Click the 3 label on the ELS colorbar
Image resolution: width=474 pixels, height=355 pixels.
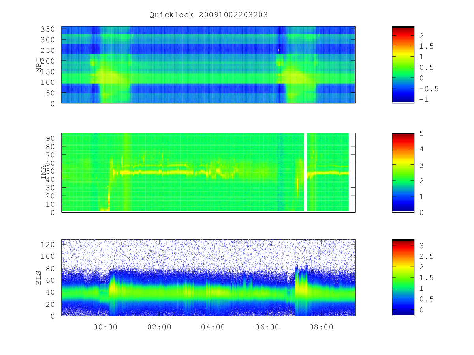coord(422,246)
